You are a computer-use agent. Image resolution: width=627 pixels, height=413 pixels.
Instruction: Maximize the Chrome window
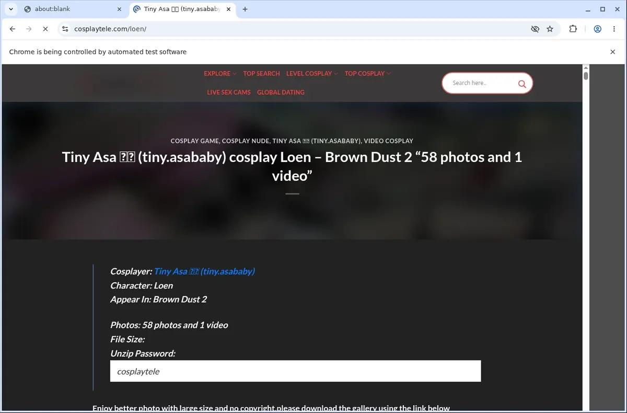pos(602,9)
